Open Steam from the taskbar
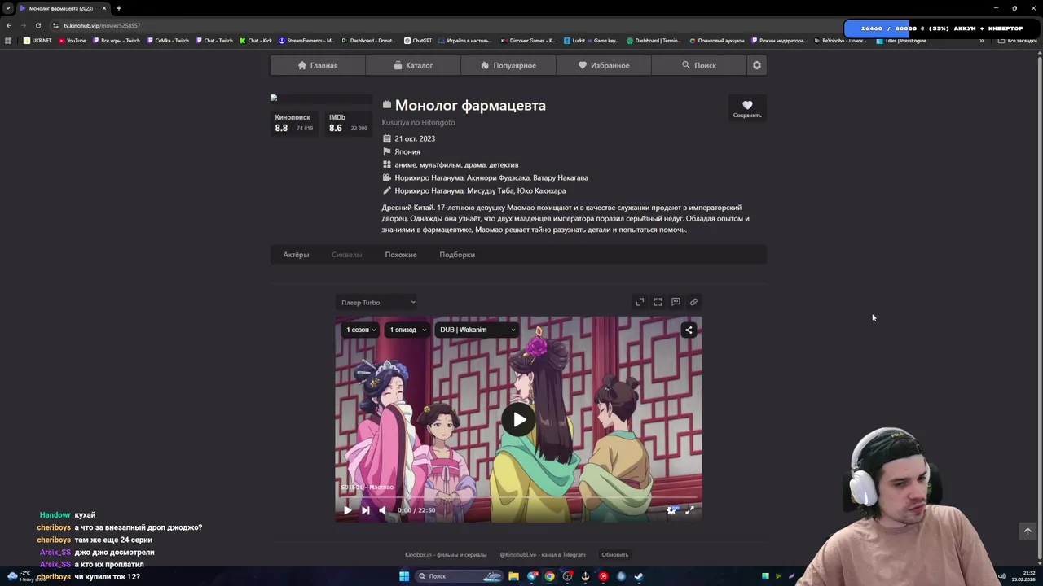Viewport: 1043px width, 586px height. [x=639, y=576]
